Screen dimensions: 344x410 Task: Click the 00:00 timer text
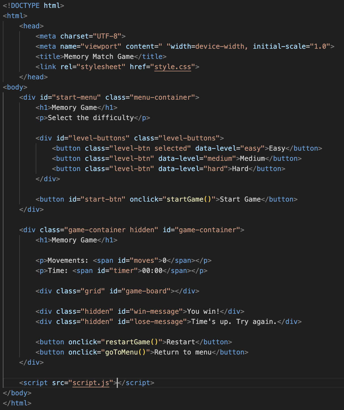(x=152, y=271)
